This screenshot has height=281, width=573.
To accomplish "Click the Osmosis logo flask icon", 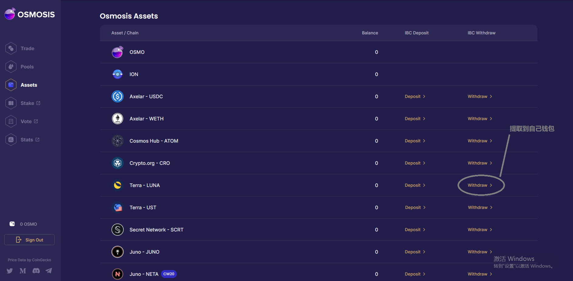I will click(x=10, y=14).
